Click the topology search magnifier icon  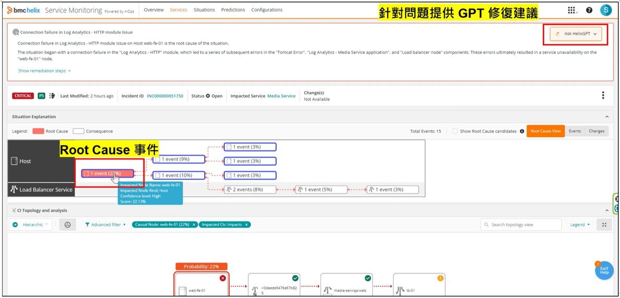click(487, 225)
